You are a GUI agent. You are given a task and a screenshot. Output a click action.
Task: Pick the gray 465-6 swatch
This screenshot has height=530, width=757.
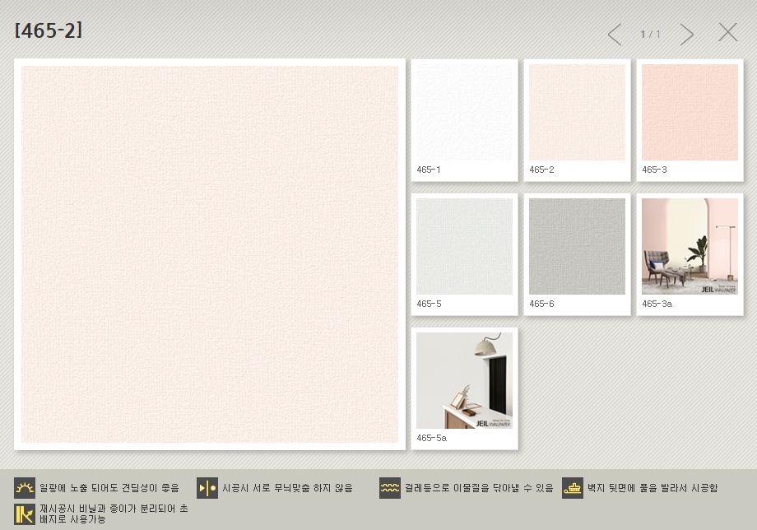(577, 246)
